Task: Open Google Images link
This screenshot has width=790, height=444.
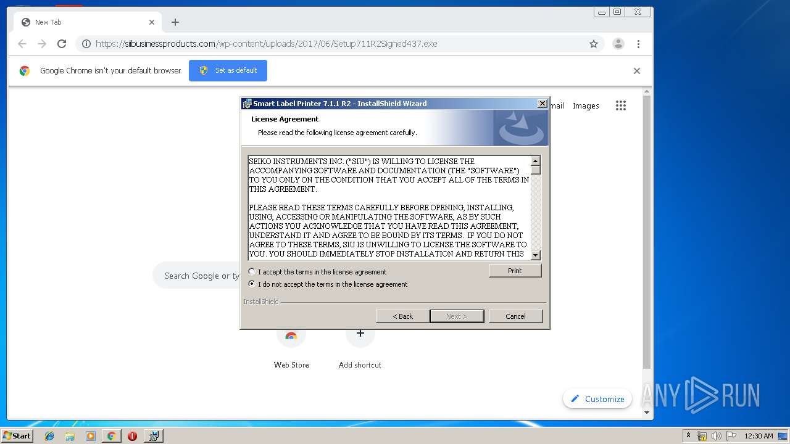Action: (x=586, y=106)
